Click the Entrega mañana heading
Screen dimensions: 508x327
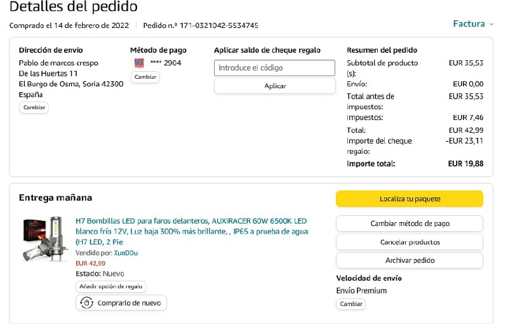[55, 197]
